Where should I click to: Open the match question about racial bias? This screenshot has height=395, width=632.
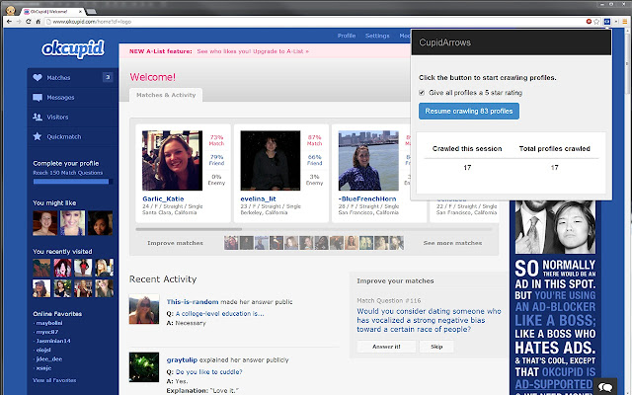(429, 320)
